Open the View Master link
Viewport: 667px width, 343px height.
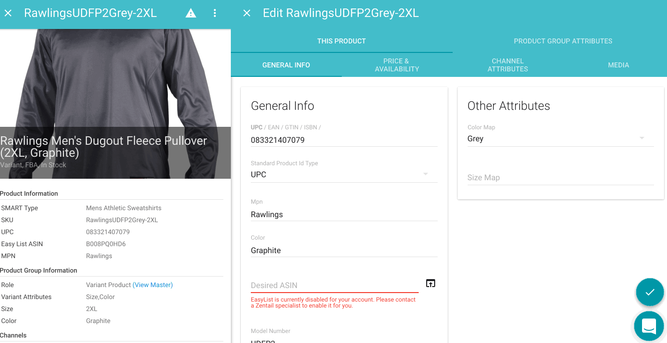152,285
